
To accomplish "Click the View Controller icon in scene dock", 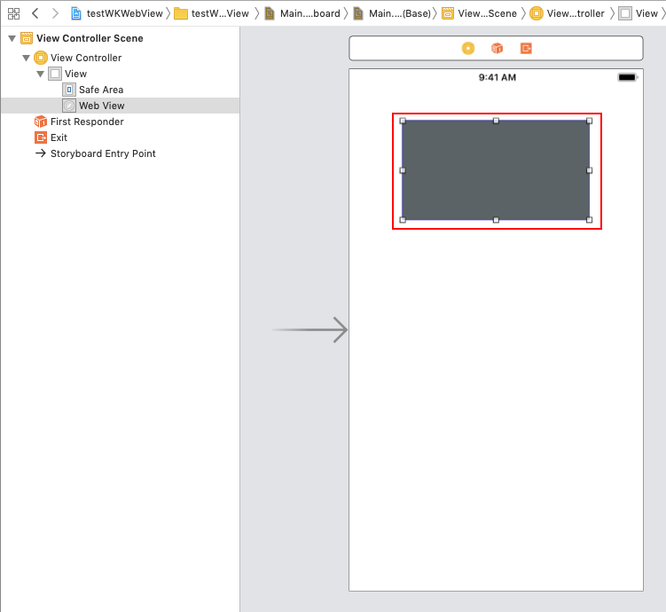I will [x=468, y=49].
